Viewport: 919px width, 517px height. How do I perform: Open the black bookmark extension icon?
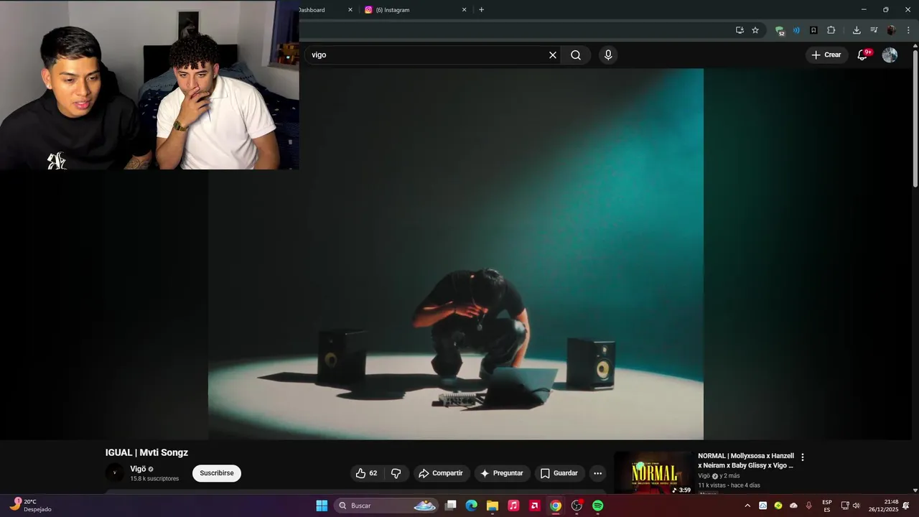(x=813, y=30)
